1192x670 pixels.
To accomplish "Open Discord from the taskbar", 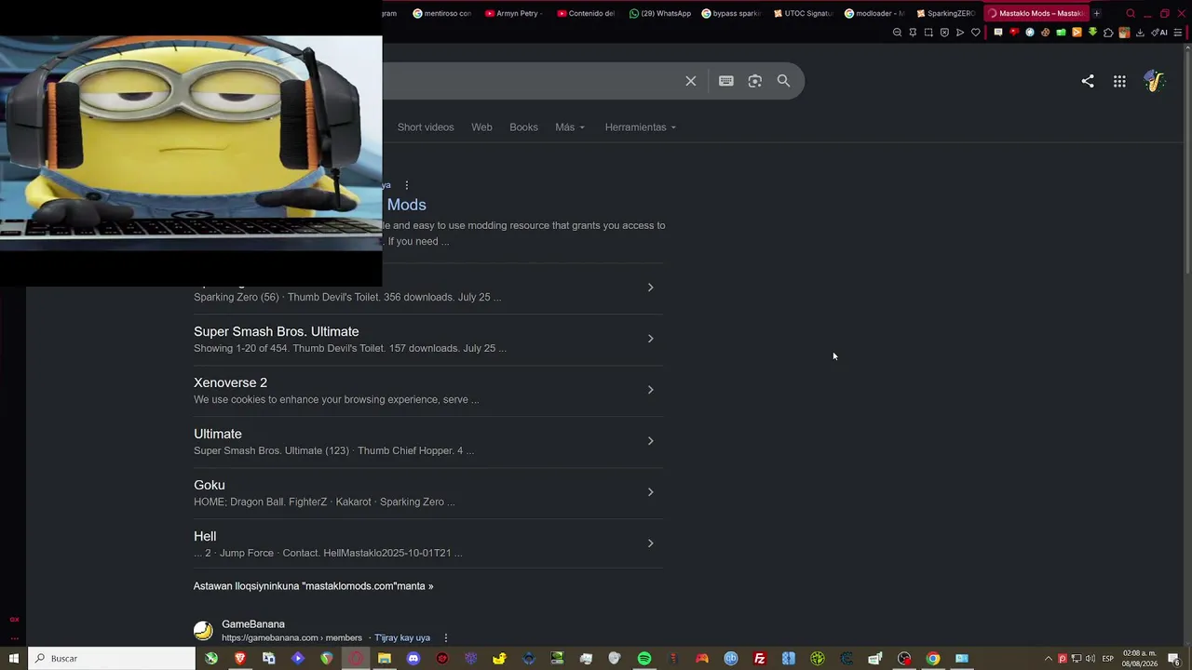I will (x=413, y=659).
